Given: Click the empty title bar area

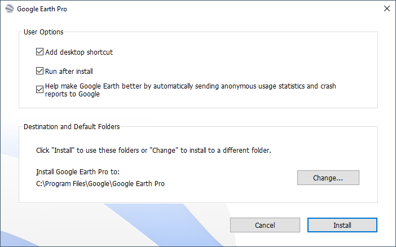Looking at the screenshot, I should click(x=226, y=9).
